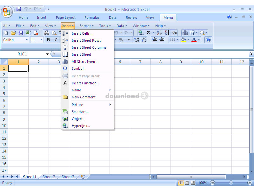The width and height of the screenshot is (254, 191).
Task: Decrease decimal places
Action: pyautogui.click(x=144, y=40)
